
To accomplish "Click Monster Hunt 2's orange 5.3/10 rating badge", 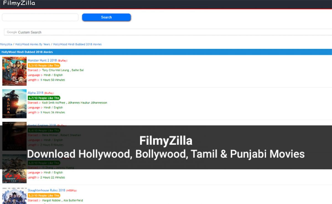I will (x=44, y=66).
